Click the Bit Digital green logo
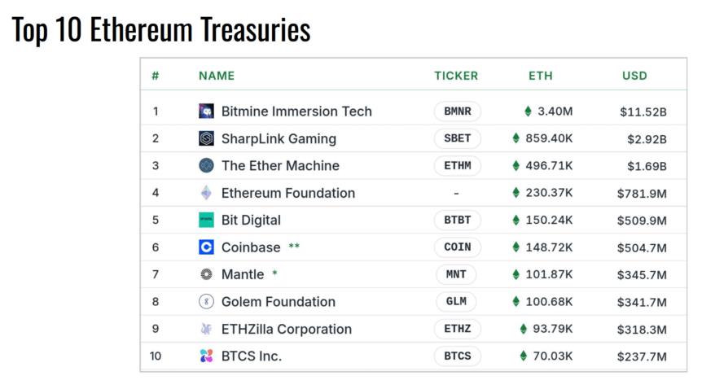 (206, 220)
